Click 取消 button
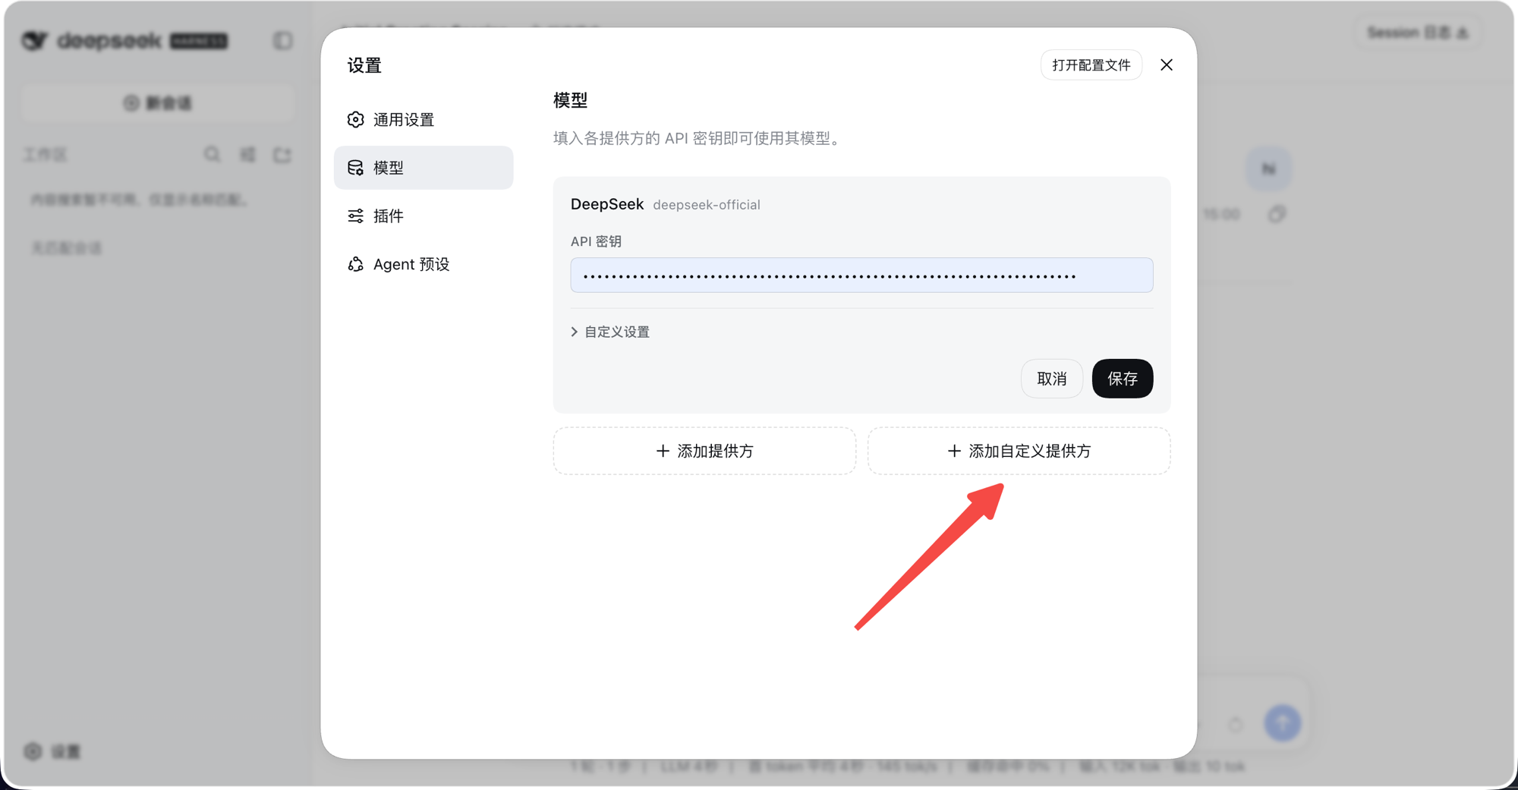 pos(1052,379)
